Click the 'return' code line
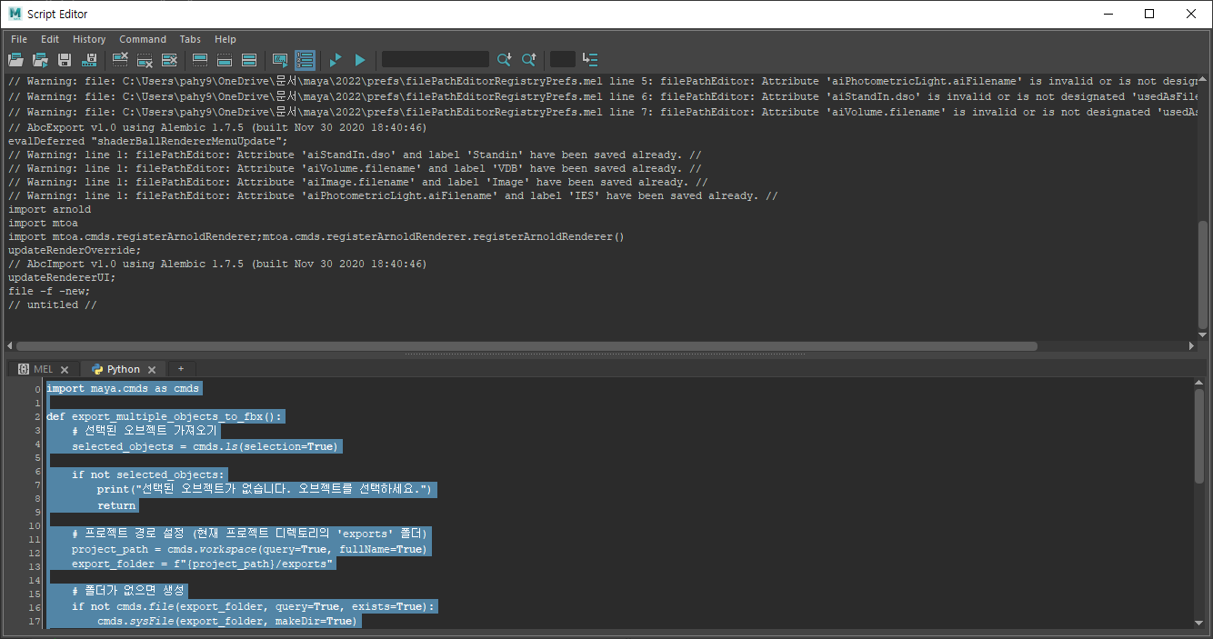Viewport: 1213px width, 639px height. click(x=116, y=505)
